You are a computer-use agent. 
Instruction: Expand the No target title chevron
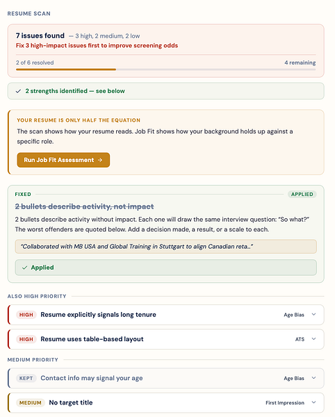tap(313, 402)
